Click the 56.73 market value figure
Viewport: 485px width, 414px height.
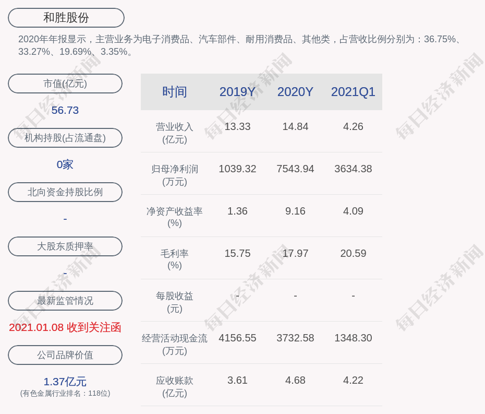(65, 110)
